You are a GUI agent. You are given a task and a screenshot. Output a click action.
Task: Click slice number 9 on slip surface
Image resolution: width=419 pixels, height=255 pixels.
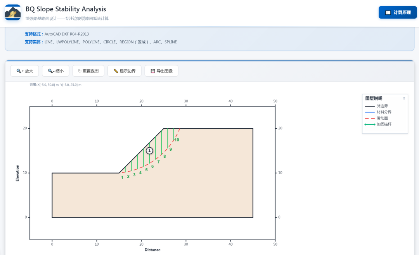(171, 150)
